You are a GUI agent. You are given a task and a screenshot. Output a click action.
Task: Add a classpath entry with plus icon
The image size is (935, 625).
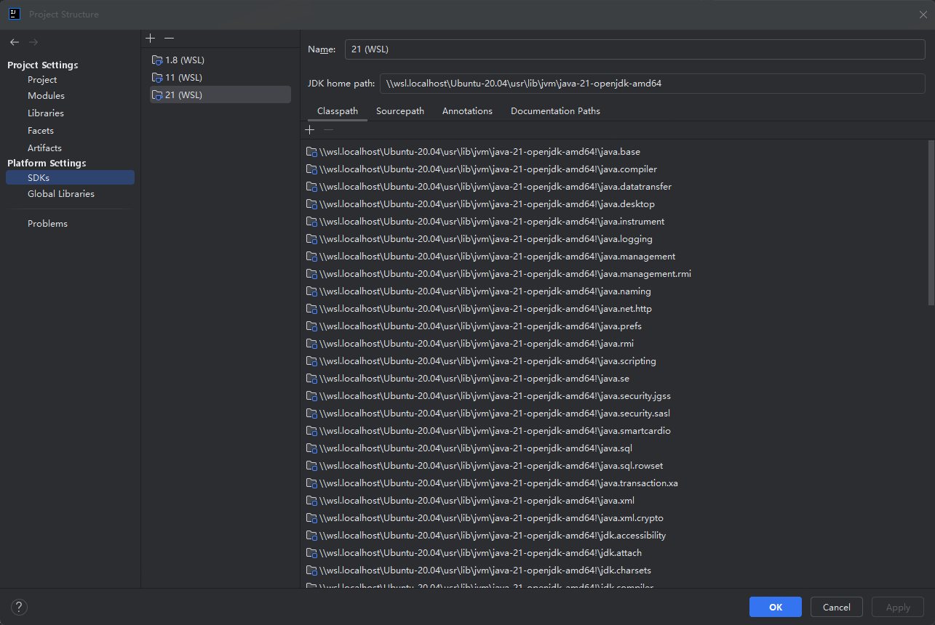coord(309,129)
